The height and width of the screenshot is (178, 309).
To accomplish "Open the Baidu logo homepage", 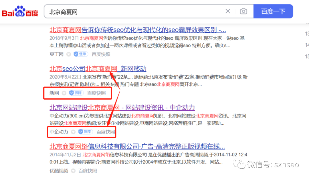I will tap(20, 11).
